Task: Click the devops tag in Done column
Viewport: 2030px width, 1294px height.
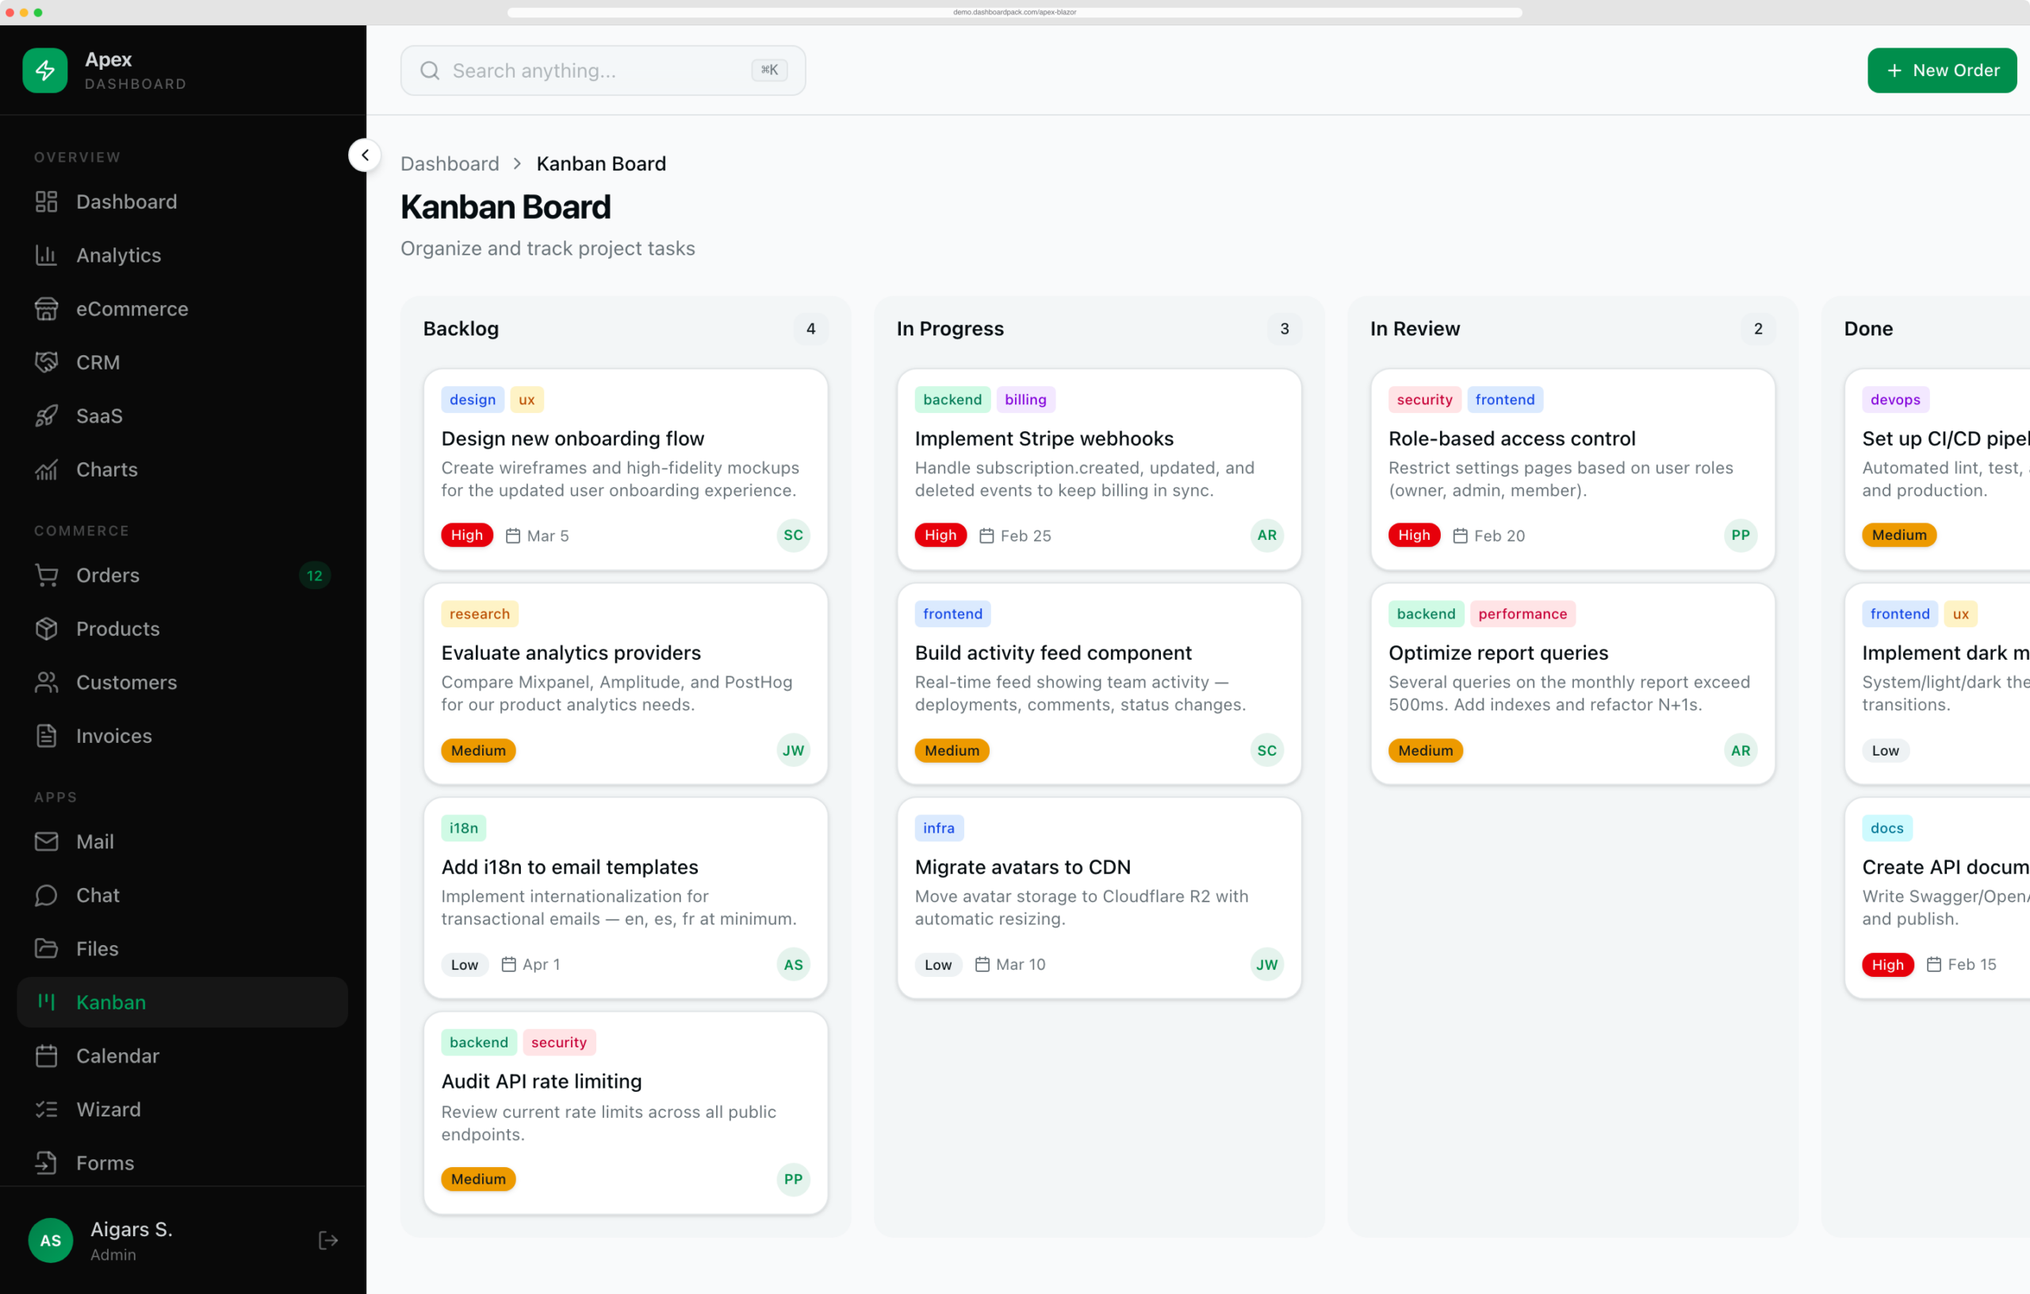Action: [1894, 400]
